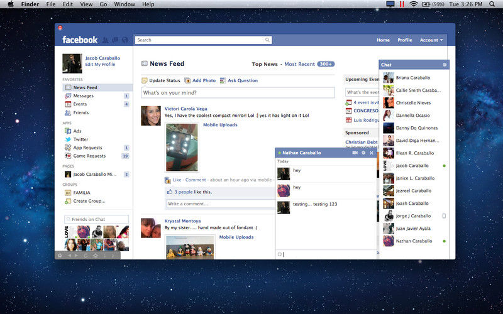Screen dimensions: 503x314
Task: Open chat with Briana Caraballo
Action: pyautogui.click(x=414, y=78)
